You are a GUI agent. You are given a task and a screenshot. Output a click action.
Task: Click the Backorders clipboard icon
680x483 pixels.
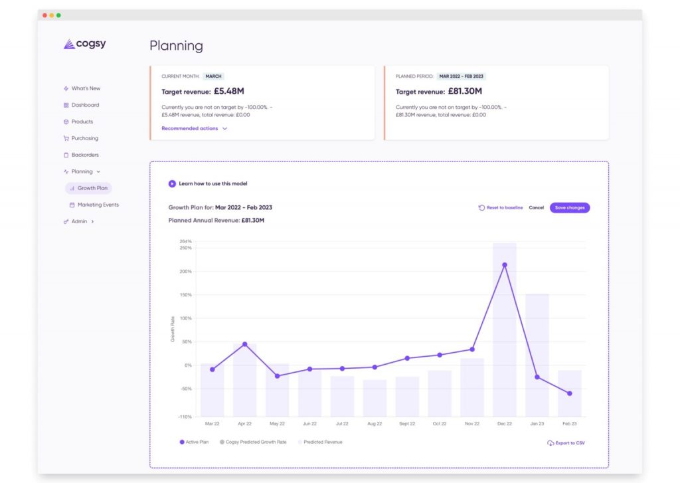coord(66,155)
